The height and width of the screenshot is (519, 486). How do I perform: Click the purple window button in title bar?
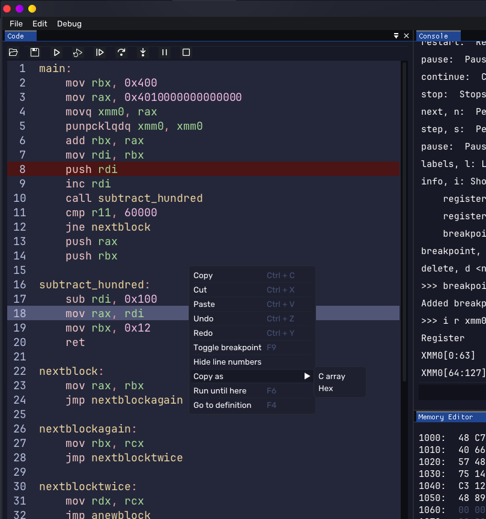coord(20,8)
